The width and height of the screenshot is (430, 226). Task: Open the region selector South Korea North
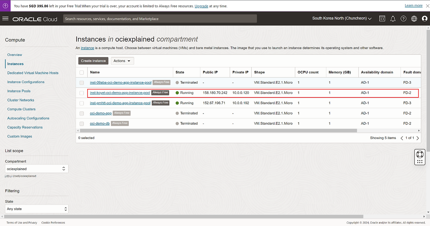tap(342, 18)
